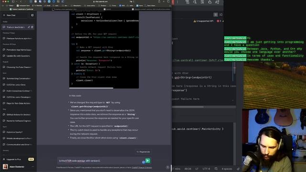Click the IDE more options vertical dots
306x172 pixels.
[x=177, y=2]
